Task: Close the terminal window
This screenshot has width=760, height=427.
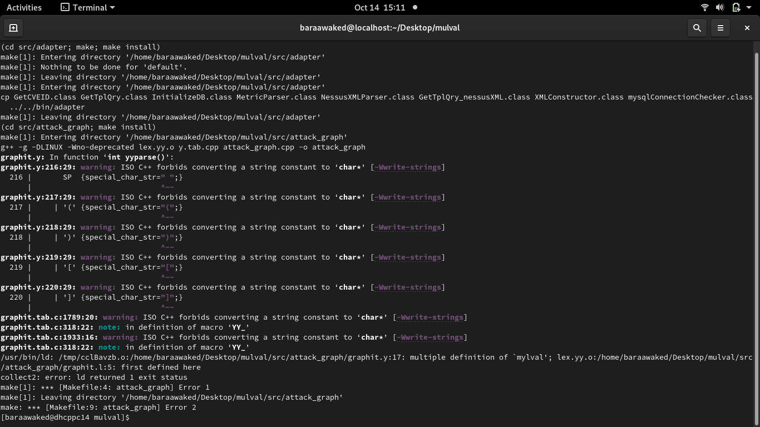Action: click(x=747, y=27)
